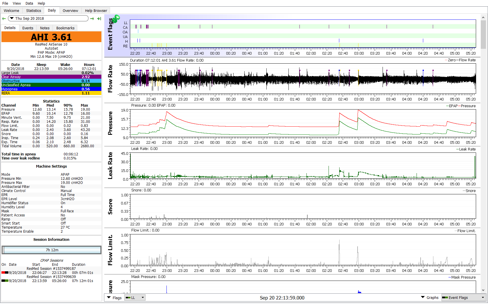
Task: Toggle session 22:06:27 on/off indicator
Action: tap(5, 272)
